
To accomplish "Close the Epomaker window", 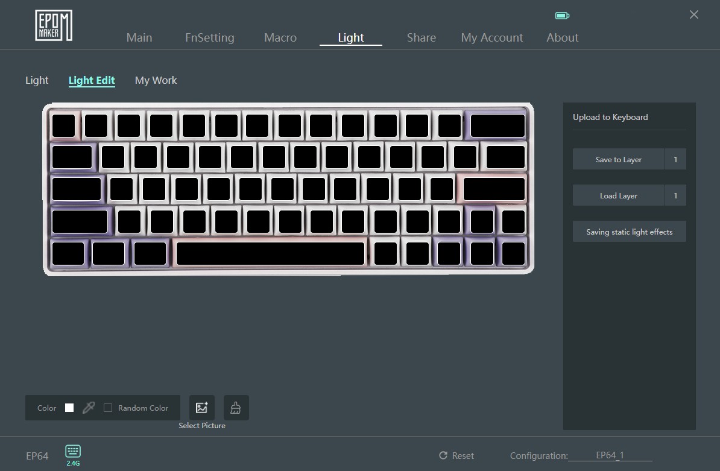I will click(x=694, y=14).
